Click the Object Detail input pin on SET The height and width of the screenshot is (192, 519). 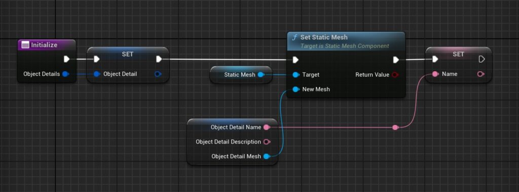97,74
